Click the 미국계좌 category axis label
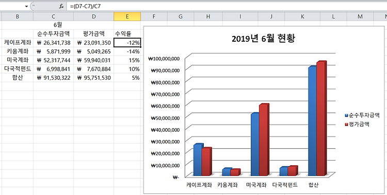The width and height of the screenshot is (387, 195). [256, 185]
